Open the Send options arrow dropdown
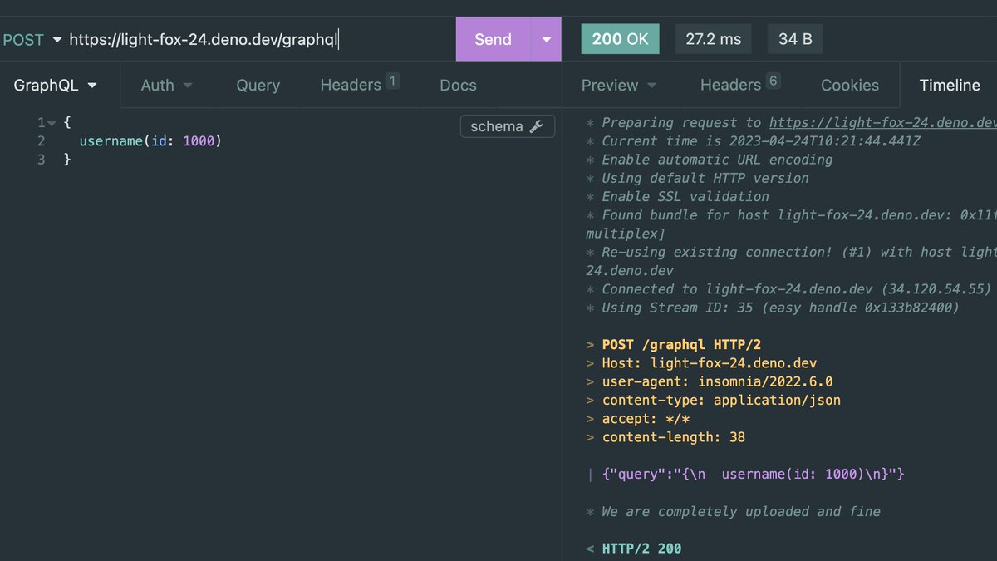The image size is (997, 561). [546, 39]
